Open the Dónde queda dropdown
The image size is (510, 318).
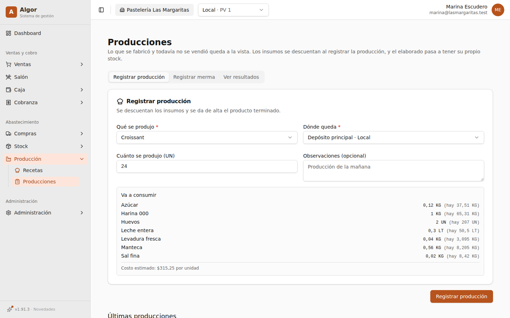[x=393, y=137]
